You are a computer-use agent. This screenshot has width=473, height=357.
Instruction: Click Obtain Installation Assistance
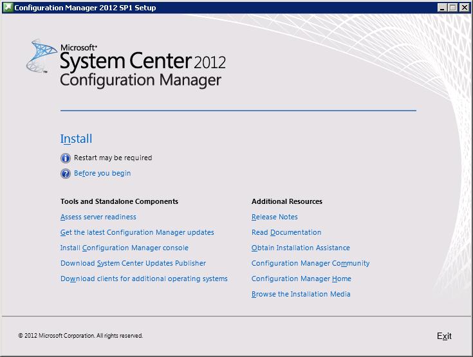point(301,248)
